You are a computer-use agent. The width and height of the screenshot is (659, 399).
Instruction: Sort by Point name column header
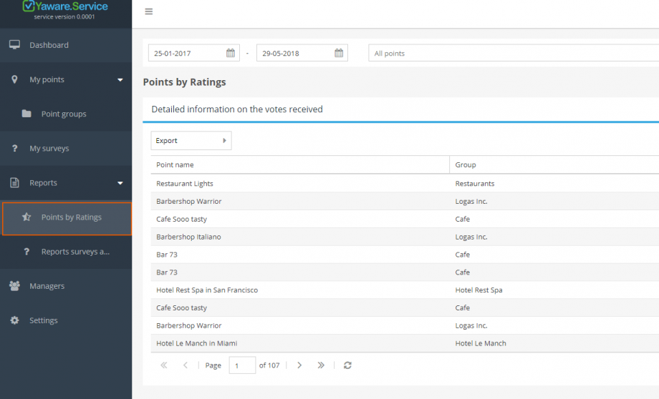pos(175,165)
